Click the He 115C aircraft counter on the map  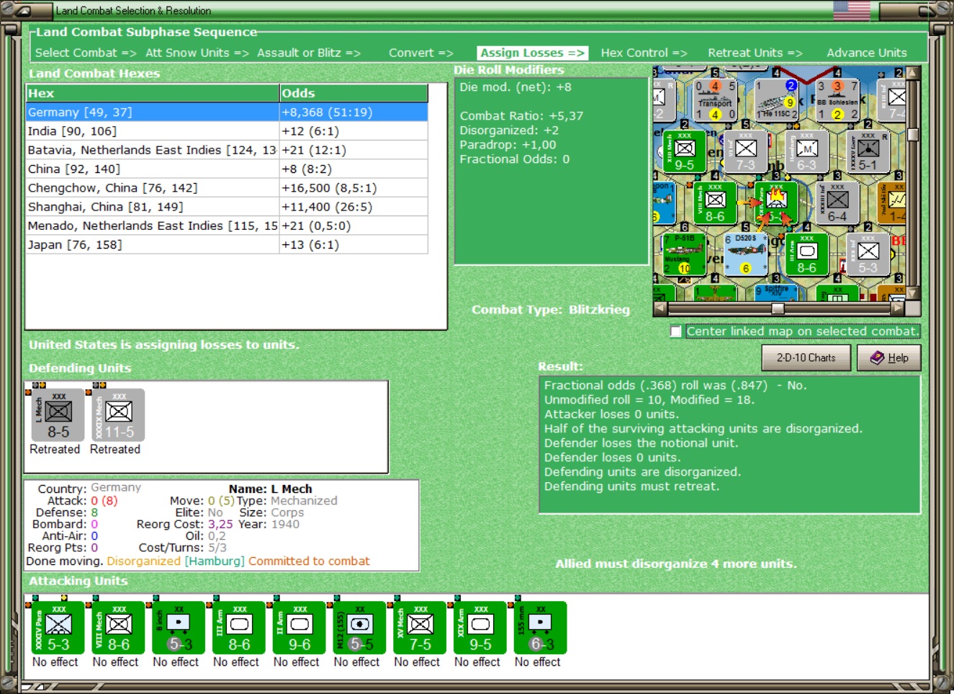[x=776, y=99]
